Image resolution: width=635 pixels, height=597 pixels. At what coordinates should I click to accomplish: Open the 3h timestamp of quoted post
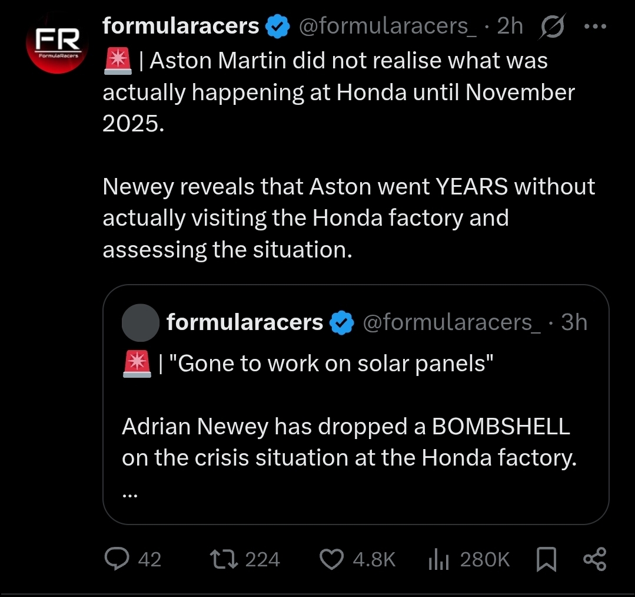tap(574, 322)
